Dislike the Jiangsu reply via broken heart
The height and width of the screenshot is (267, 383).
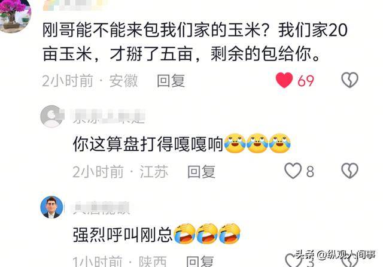tap(349, 171)
